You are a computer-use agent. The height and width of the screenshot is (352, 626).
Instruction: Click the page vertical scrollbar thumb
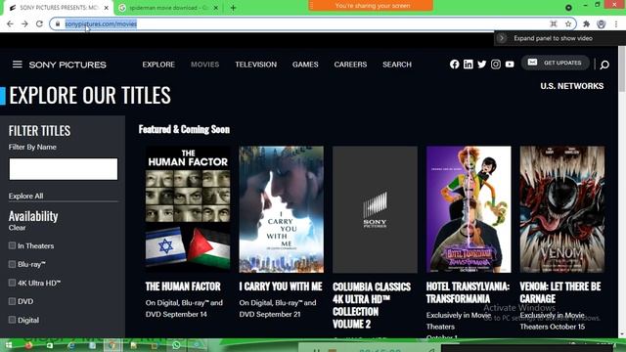pos(622,69)
